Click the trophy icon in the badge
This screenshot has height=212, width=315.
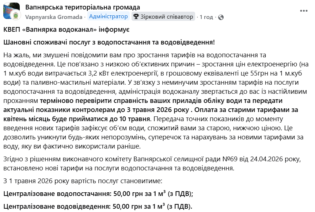coord(136,16)
